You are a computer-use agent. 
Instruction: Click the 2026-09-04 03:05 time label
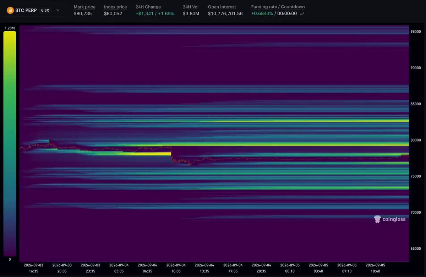pyautogui.click(x=119, y=268)
